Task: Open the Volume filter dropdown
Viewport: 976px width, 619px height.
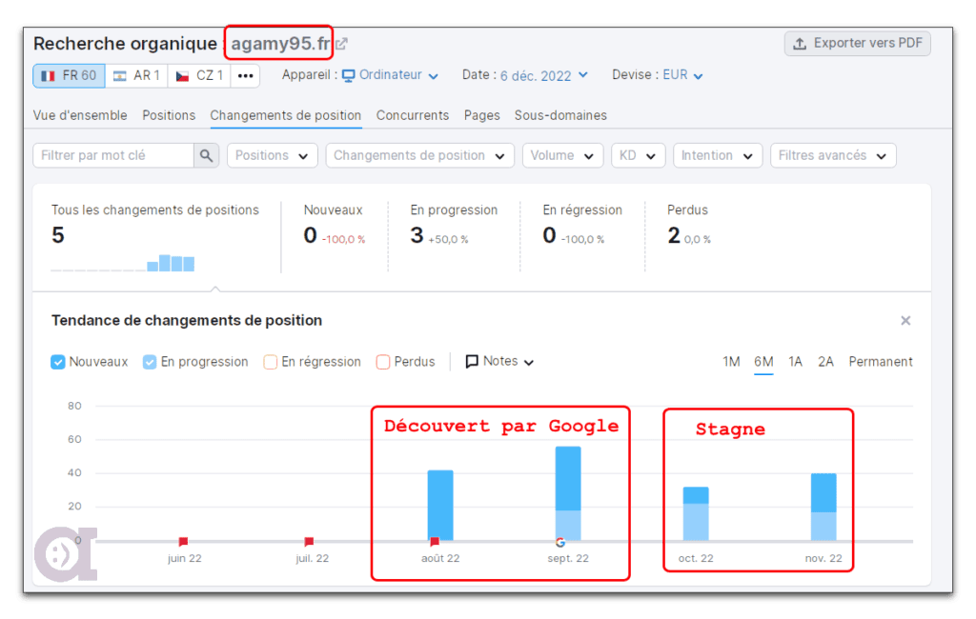Action: 562,154
